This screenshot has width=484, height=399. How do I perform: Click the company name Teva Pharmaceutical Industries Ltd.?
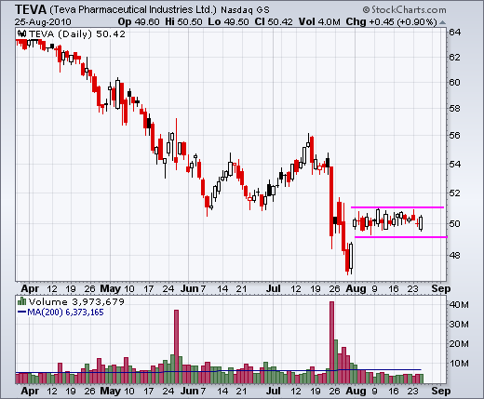pos(133,9)
